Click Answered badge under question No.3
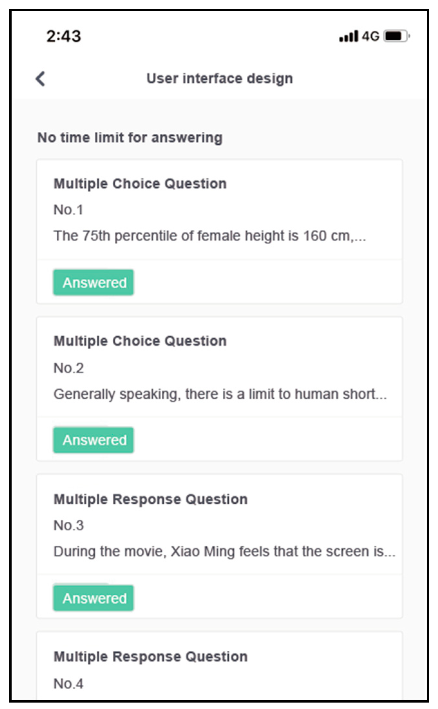Image resolution: width=438 pixels, height=709 pixels. (93, 598)
